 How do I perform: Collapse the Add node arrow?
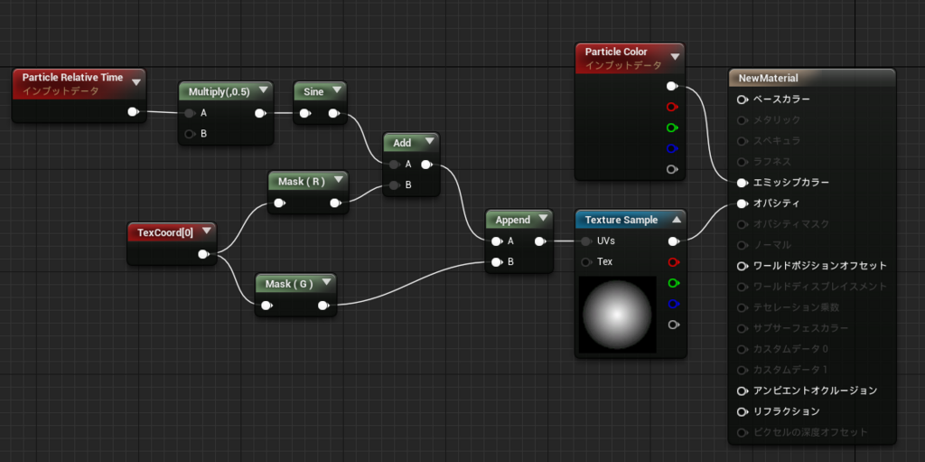pyautogui.click(x=429, y=141)
